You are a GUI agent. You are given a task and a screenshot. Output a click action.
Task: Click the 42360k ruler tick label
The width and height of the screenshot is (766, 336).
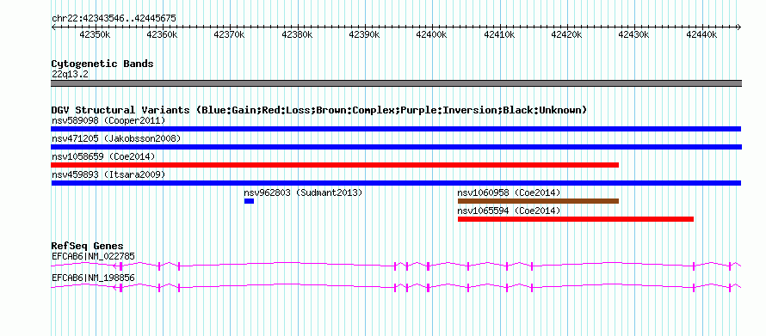click(x=162, y=34)
